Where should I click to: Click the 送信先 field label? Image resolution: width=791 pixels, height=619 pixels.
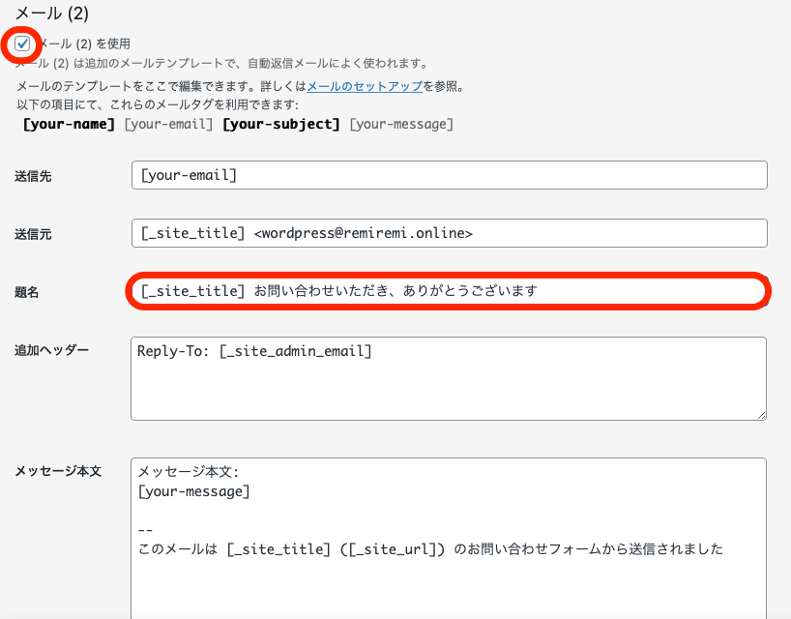coord(33,176)
